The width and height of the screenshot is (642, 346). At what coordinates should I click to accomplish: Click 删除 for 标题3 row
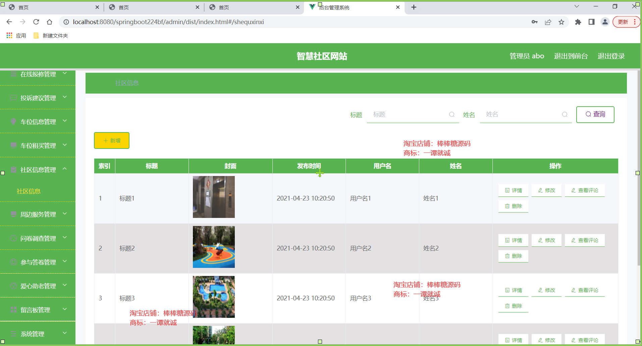pos(513,306)
